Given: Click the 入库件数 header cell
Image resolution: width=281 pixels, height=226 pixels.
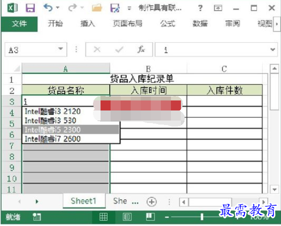Looking at the screenshot, I should coord(225,90).
